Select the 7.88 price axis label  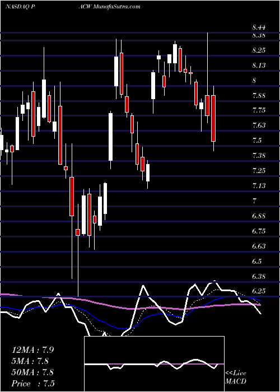[259, 96]
